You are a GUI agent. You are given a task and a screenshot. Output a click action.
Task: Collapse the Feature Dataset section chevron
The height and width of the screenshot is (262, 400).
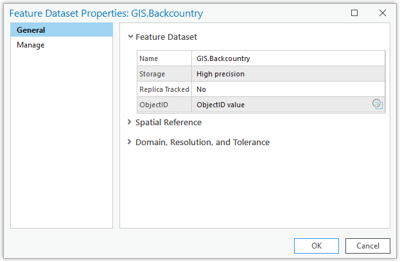[x=130, y=37]
